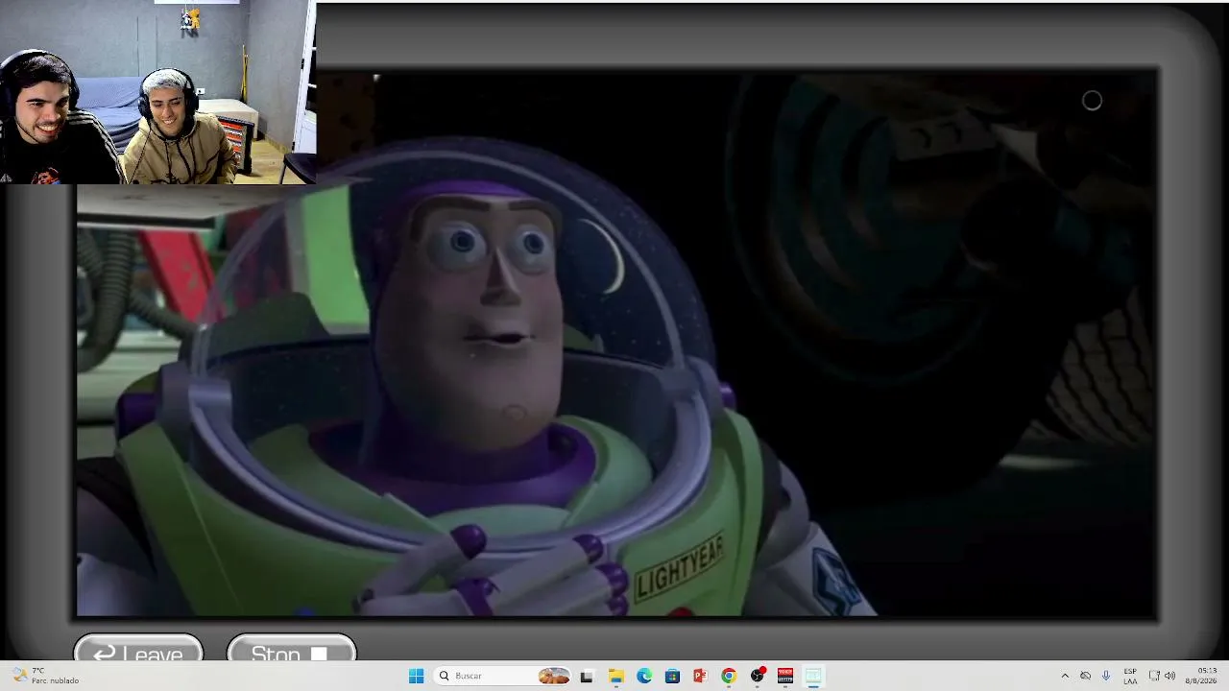Click the Buzz Lightyear video frame

click(617, 344)
